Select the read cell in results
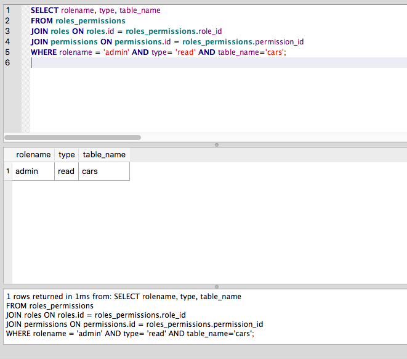407x359 pixels. (66, 171)
